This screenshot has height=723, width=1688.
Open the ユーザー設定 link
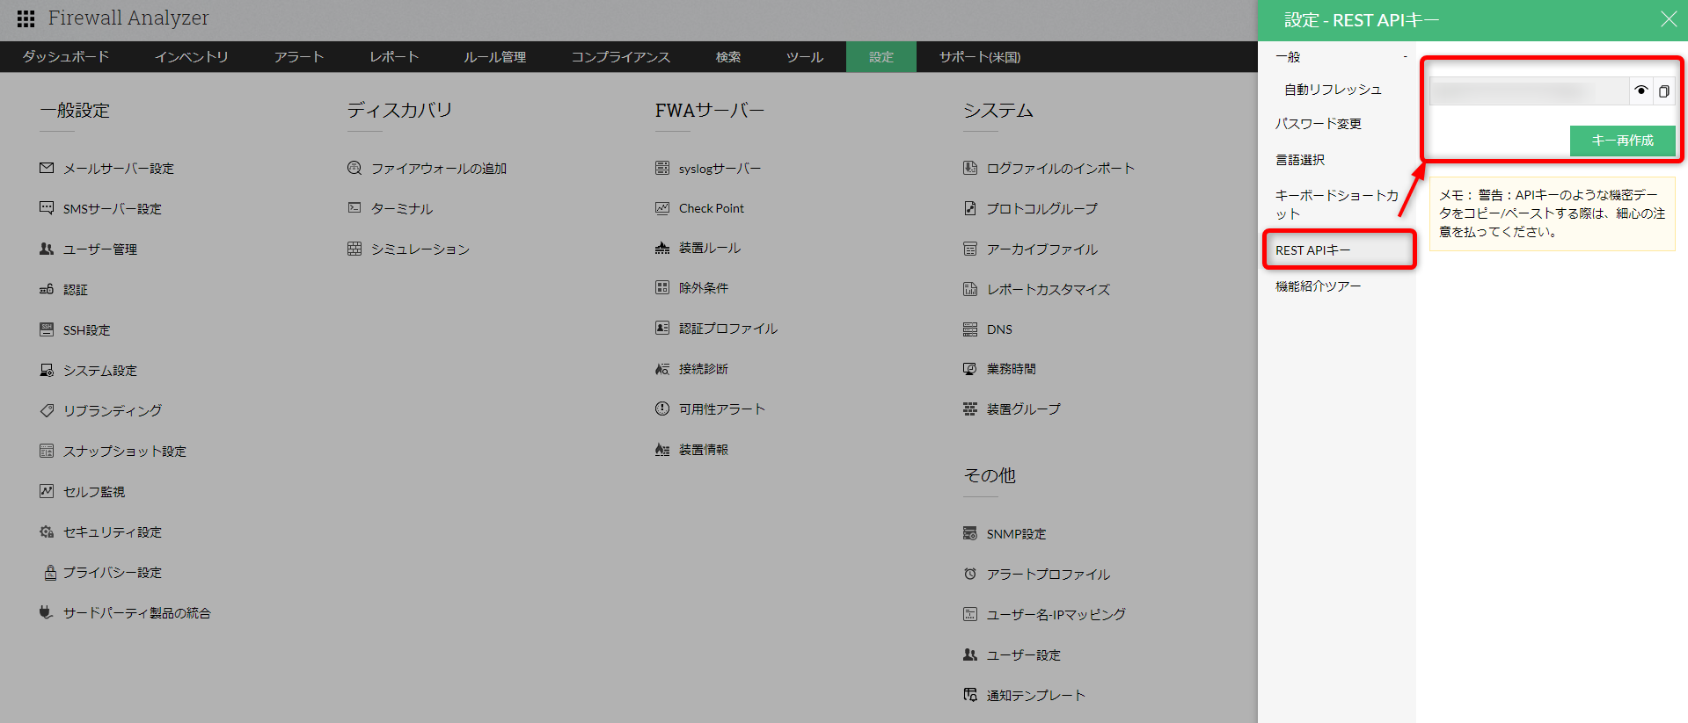click(1024, 655)
